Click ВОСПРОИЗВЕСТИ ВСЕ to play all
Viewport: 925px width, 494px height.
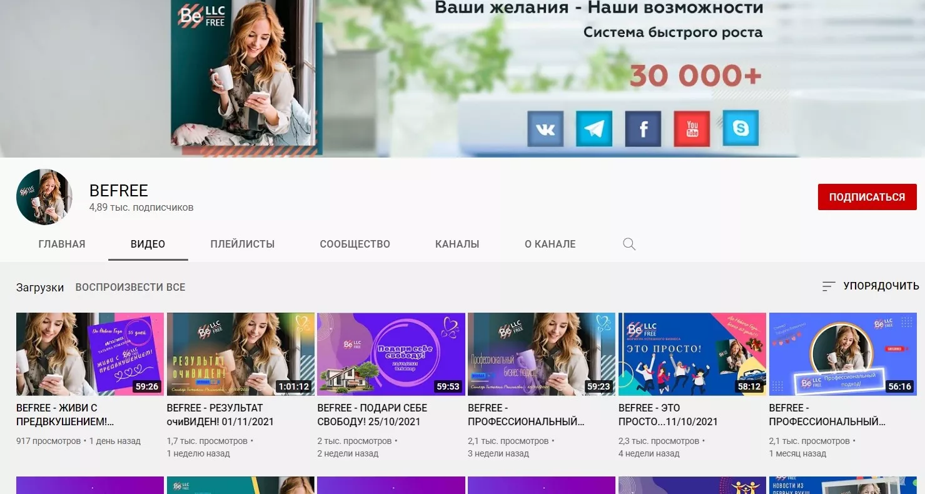130,287
